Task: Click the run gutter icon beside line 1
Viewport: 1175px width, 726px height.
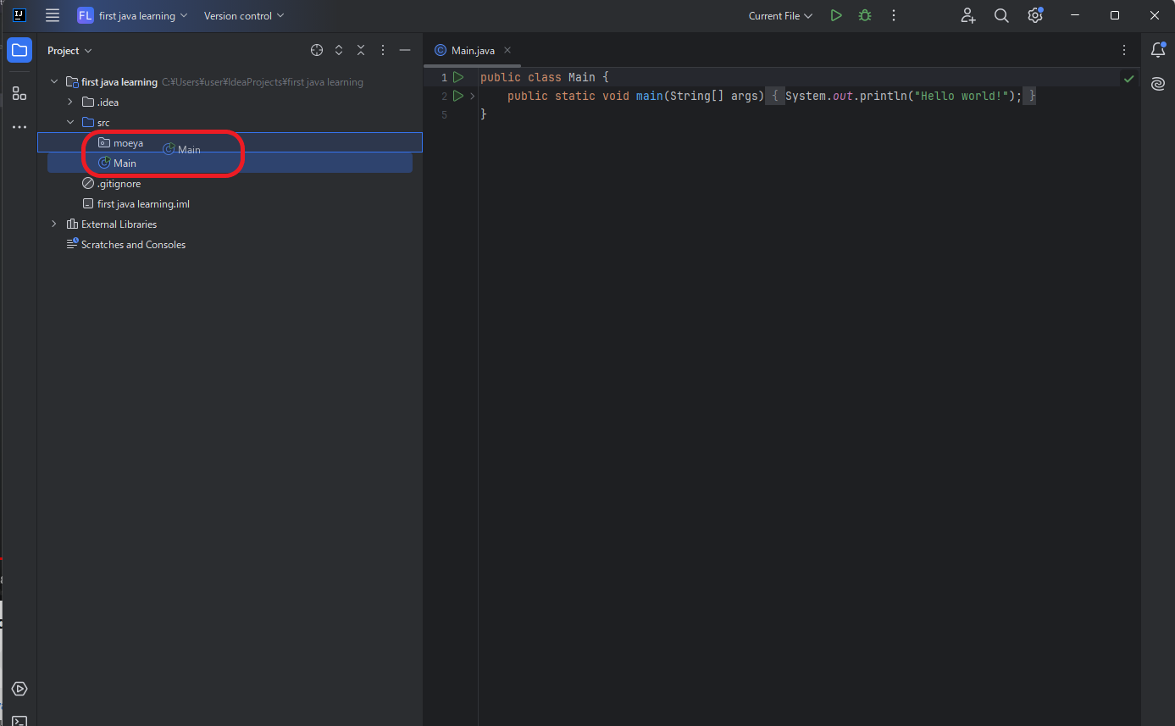Action: [x=458, y=77]
